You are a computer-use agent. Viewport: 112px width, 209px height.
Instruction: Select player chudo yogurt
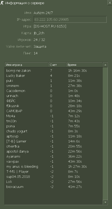coord(54,131)
